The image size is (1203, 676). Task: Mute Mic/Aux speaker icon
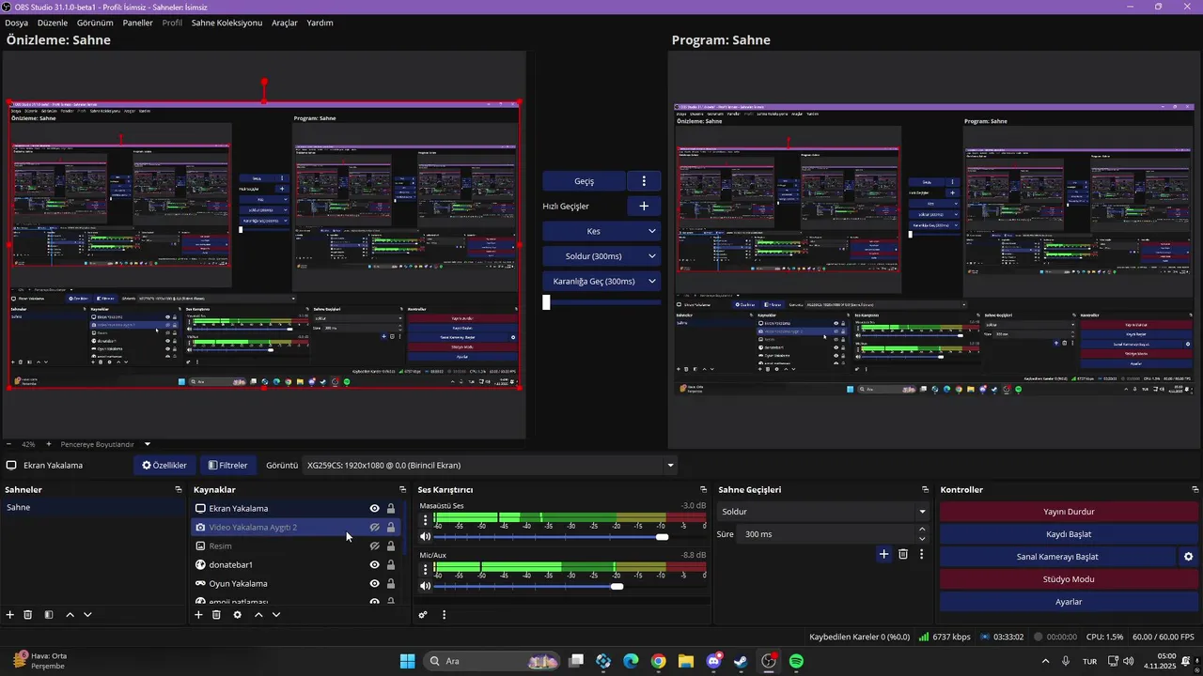point(425,586)
